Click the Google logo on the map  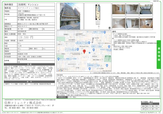pos(60,70)
